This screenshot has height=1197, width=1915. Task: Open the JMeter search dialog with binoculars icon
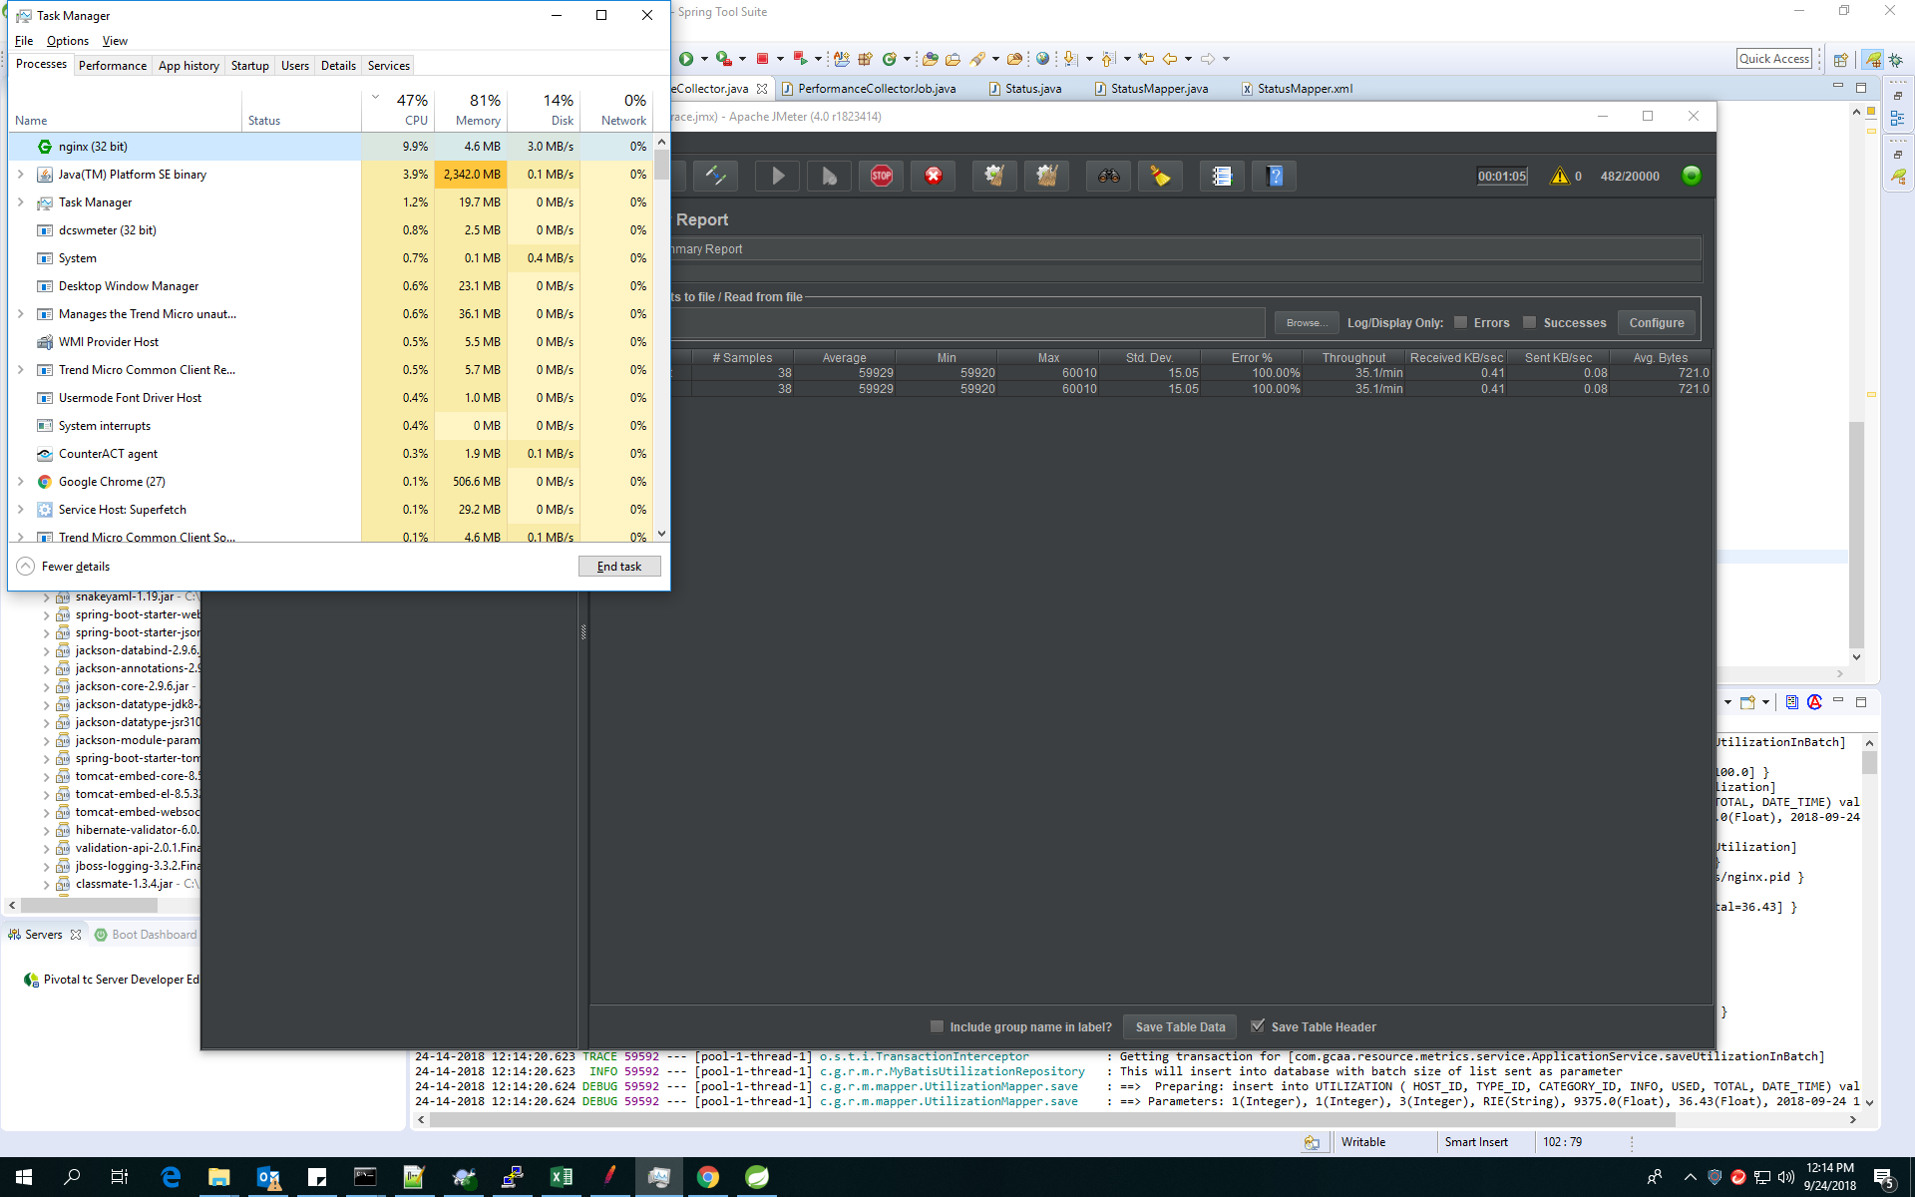pos(1107,176)
